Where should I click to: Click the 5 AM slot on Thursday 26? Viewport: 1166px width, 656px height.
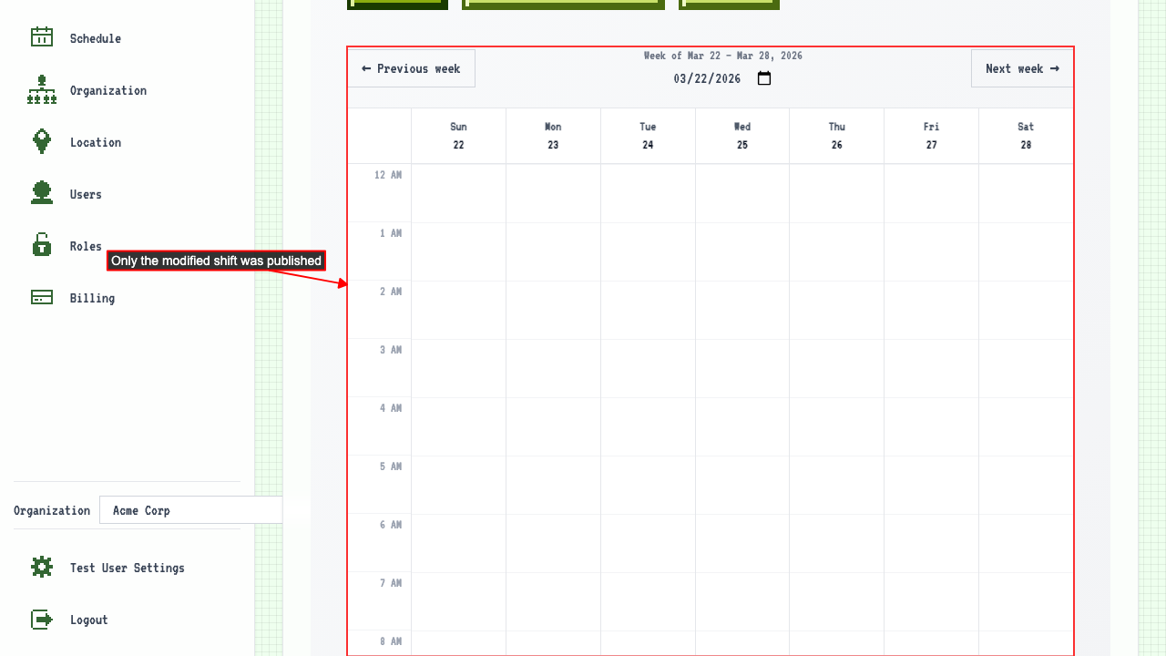pos(836,485)
